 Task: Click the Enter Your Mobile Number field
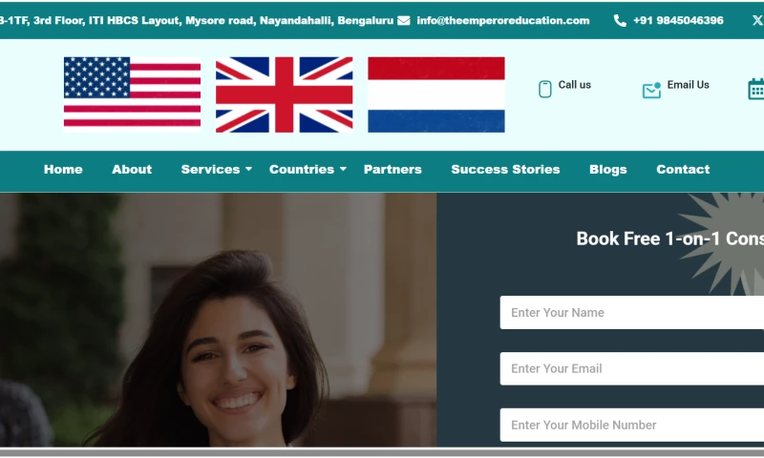pos(632,425)
